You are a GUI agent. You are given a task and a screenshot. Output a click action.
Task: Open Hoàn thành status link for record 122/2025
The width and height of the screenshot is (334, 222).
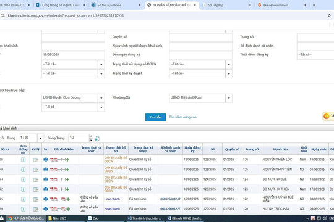112,199
